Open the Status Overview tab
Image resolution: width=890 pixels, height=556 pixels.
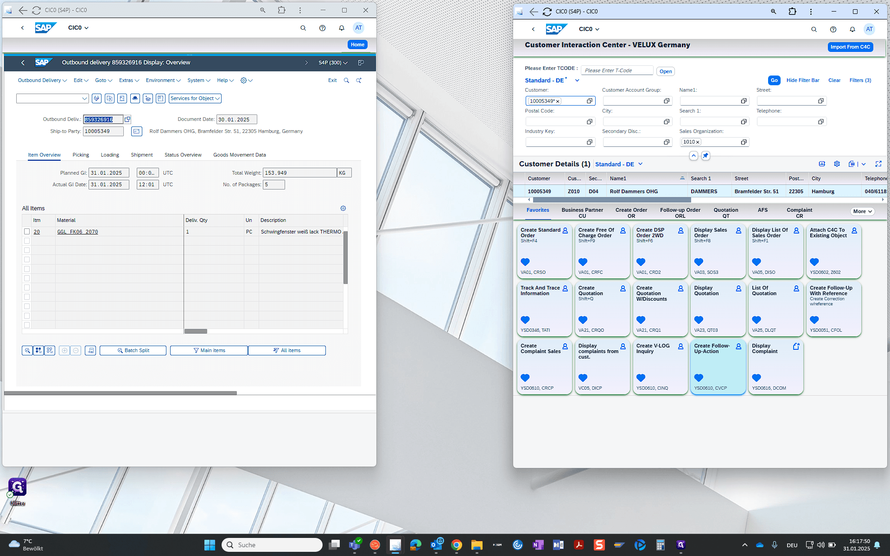tap(183, 155)
